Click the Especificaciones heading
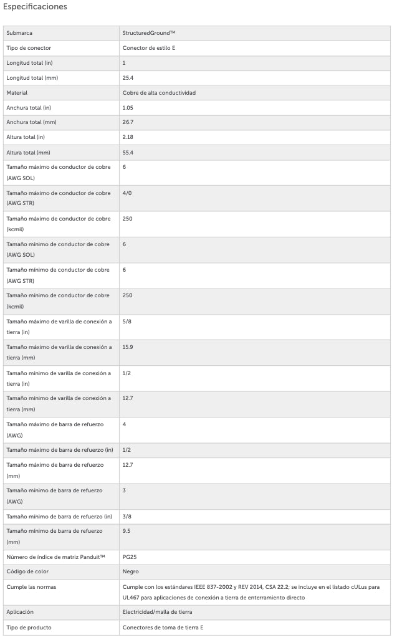 pos(36,7)
